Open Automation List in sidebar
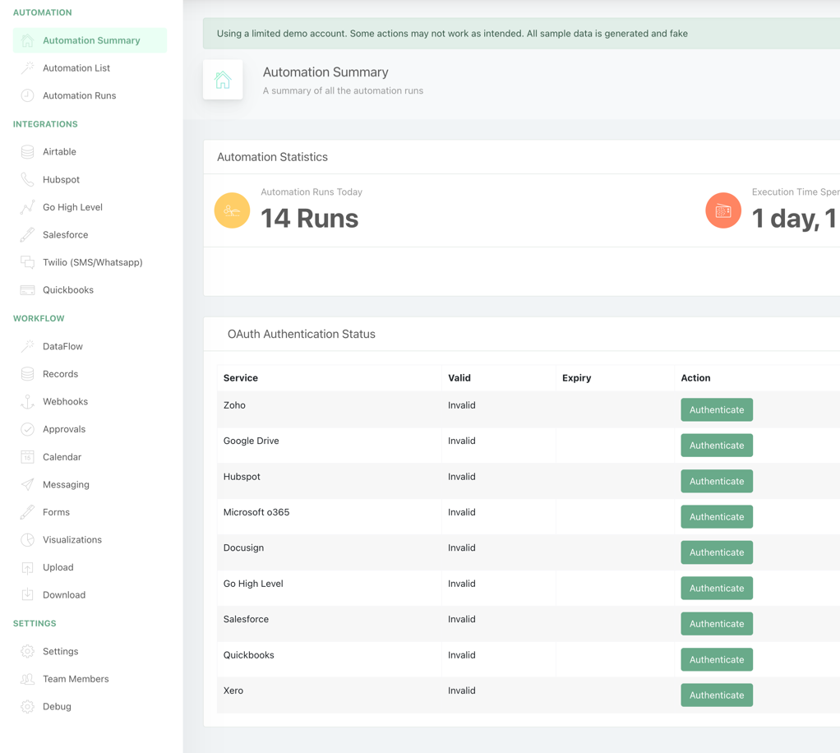The image size is (840, 753). (76, 68)
